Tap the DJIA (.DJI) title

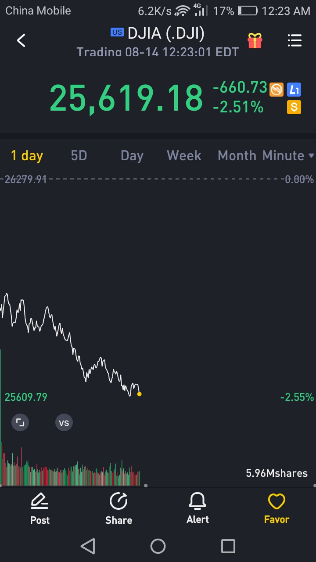coord(165,33)
